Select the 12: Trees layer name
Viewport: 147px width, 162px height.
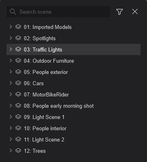[x=35, y=151]
